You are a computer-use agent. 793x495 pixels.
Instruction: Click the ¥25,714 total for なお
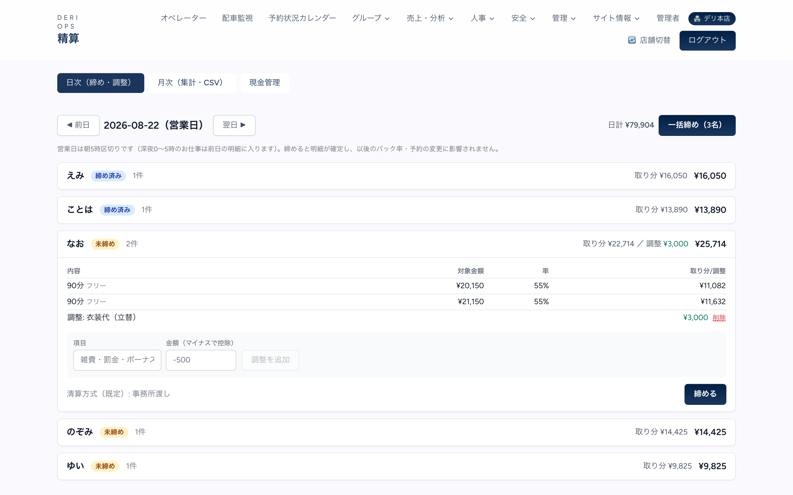710,244
